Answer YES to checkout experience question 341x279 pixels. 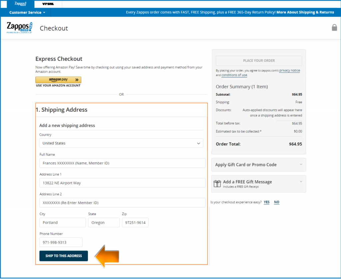[x=266, y=202]
